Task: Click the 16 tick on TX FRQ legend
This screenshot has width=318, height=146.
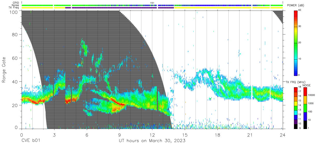Action: (300, 96)
